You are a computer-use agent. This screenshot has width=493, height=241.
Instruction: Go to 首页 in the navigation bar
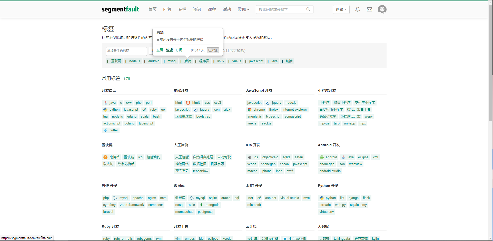tap(152, 9)
